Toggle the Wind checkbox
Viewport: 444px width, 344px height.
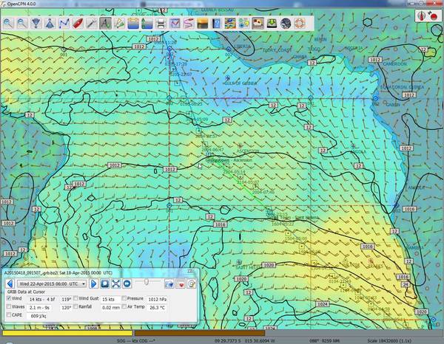pos(9,298)
